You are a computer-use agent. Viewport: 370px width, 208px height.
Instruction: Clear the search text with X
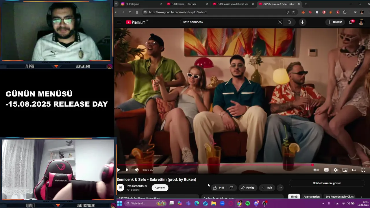click(280, 22)
